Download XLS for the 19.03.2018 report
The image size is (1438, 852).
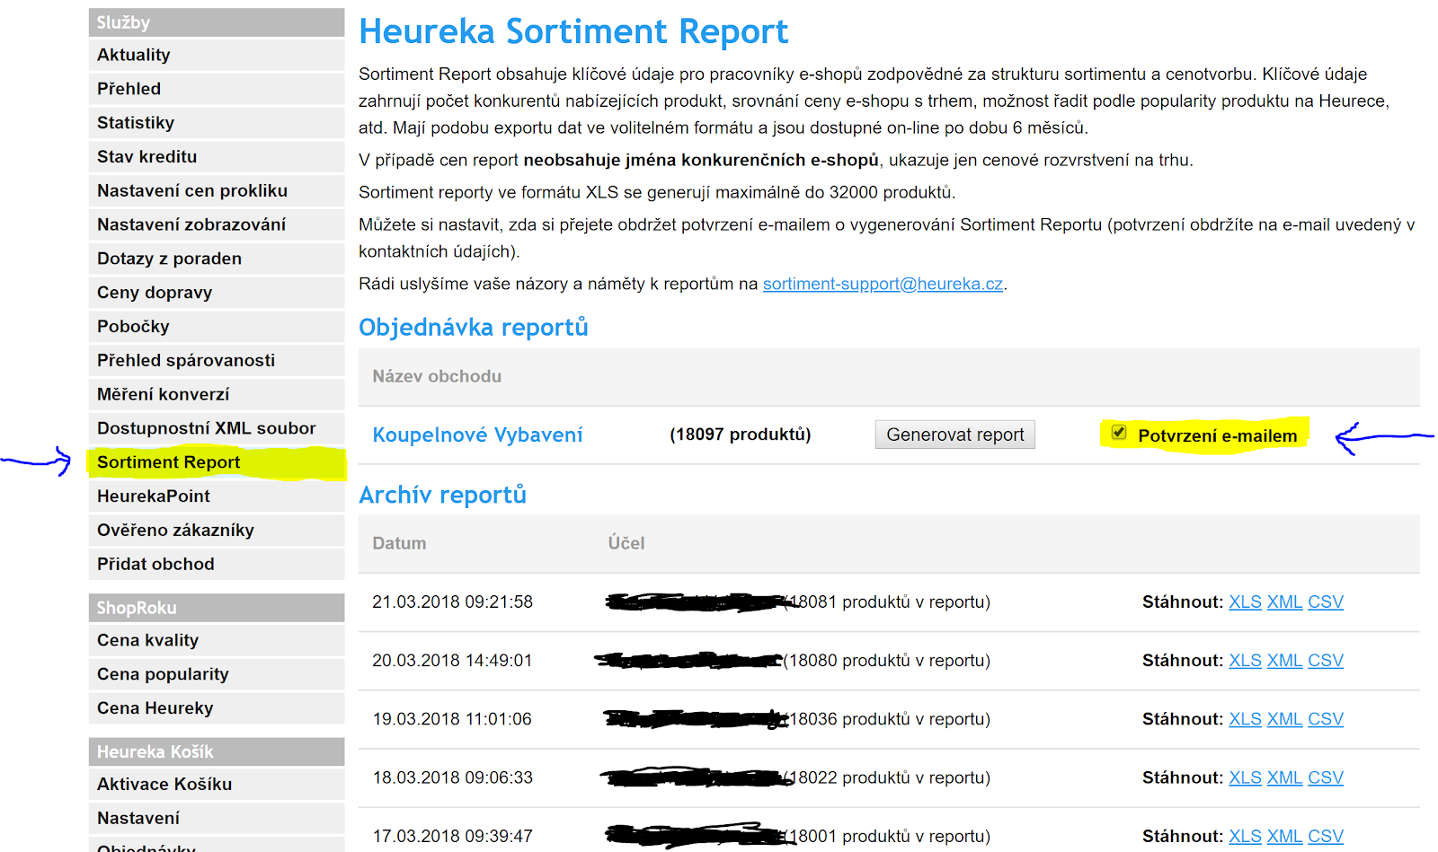pos(1245,719)
